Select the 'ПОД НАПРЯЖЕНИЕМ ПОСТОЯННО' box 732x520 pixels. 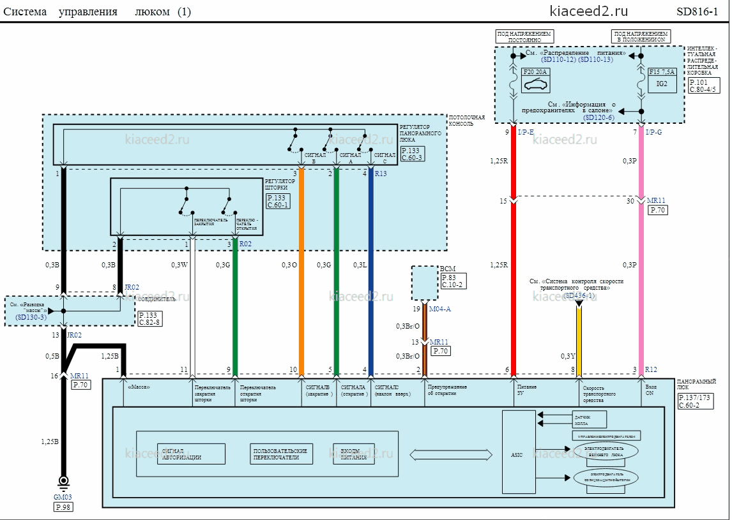pos(524,37)
